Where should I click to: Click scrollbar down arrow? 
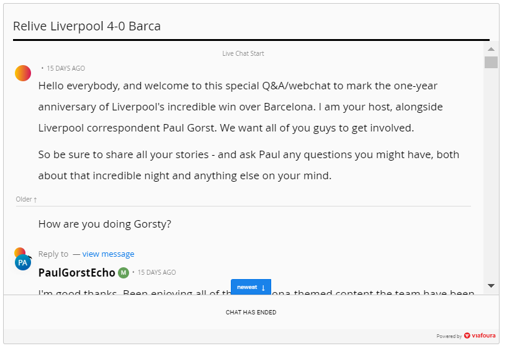pos(491,286)
